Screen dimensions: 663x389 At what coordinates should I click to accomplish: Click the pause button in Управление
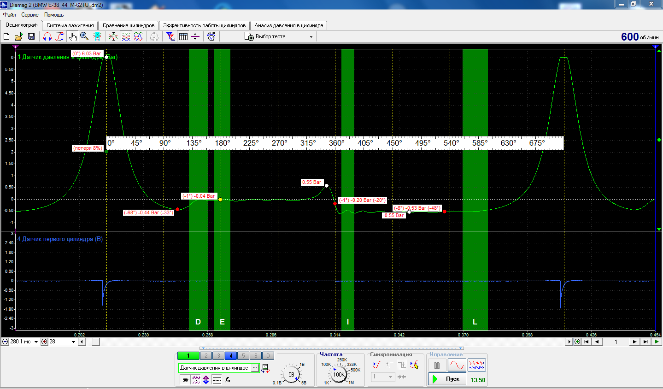tap(437, 365)
